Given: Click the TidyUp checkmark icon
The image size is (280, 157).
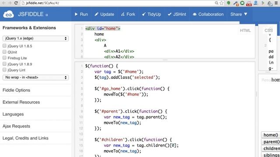Looking at the screenshot, I should click(x=144, y=14).
